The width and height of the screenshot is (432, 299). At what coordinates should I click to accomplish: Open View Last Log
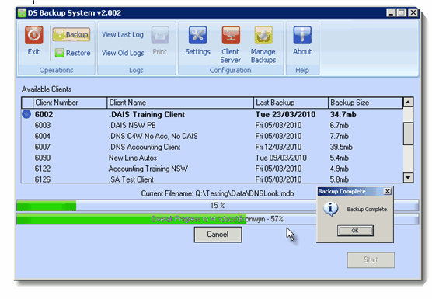(123, 35)
